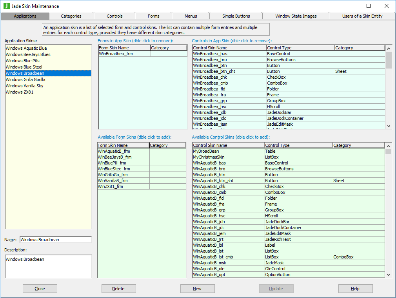Viewport: 396px width, 298px height.
Task: Select Windows ZX81 in Application Skins list
Action: point(20,92)
